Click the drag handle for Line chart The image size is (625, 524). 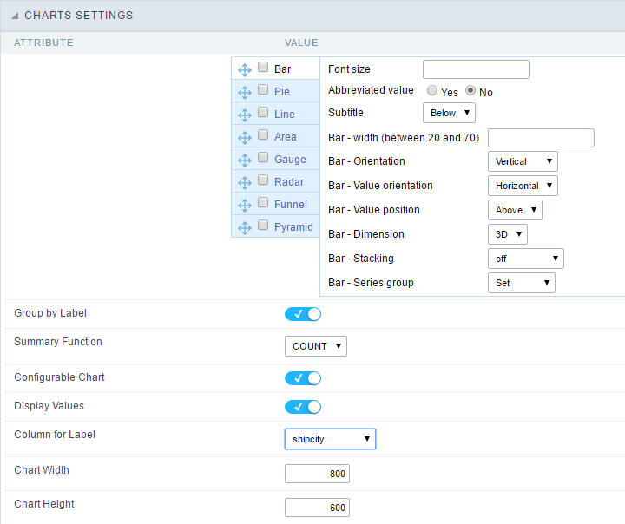click(245, 115)
